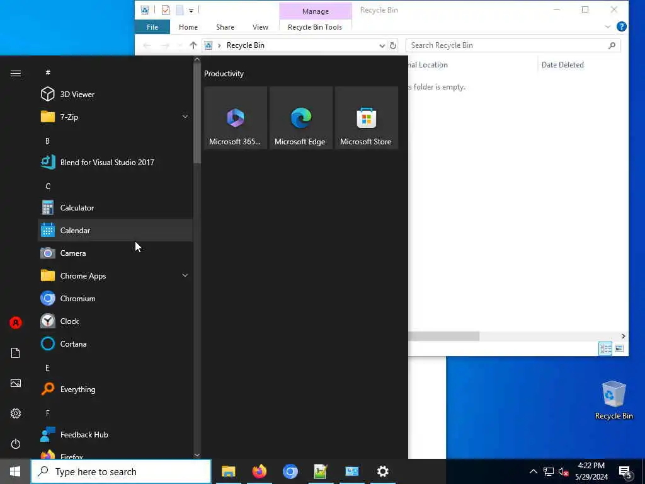Viewport: 645px width, 484px height.
Task: Click the Power button in Start
Action: pos(16,444)
